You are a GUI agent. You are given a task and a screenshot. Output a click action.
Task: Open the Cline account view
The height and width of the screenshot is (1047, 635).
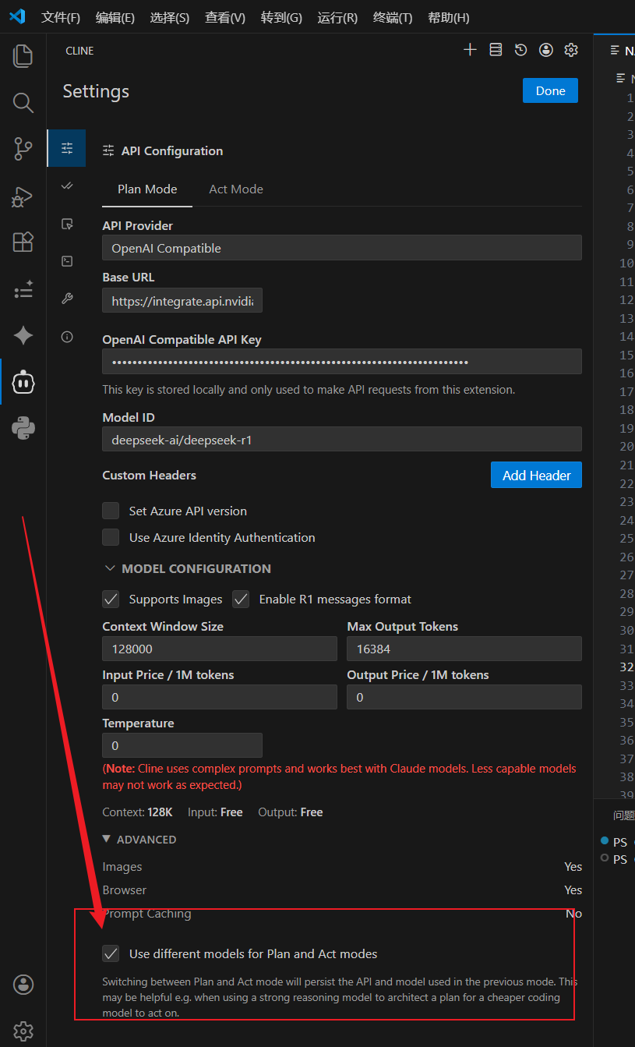pyautogui.click(x=545, y=49)
